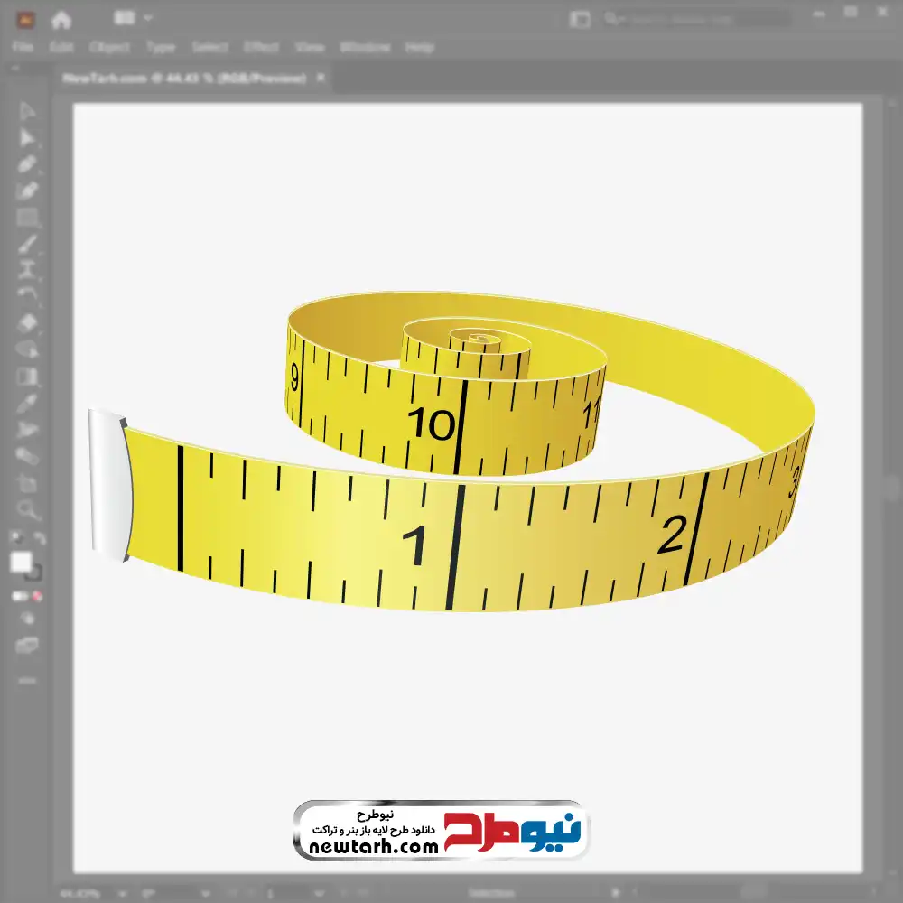
Task: Open the artboard navigation dropdown in status bar
Action: [x=320, y=894]
